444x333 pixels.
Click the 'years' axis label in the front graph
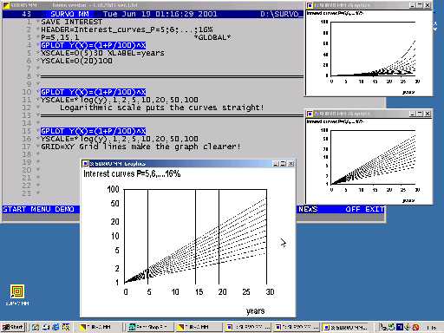click(256, 310)
